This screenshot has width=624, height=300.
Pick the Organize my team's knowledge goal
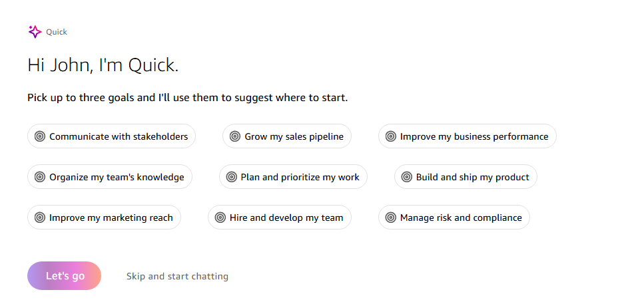point(110,177)
